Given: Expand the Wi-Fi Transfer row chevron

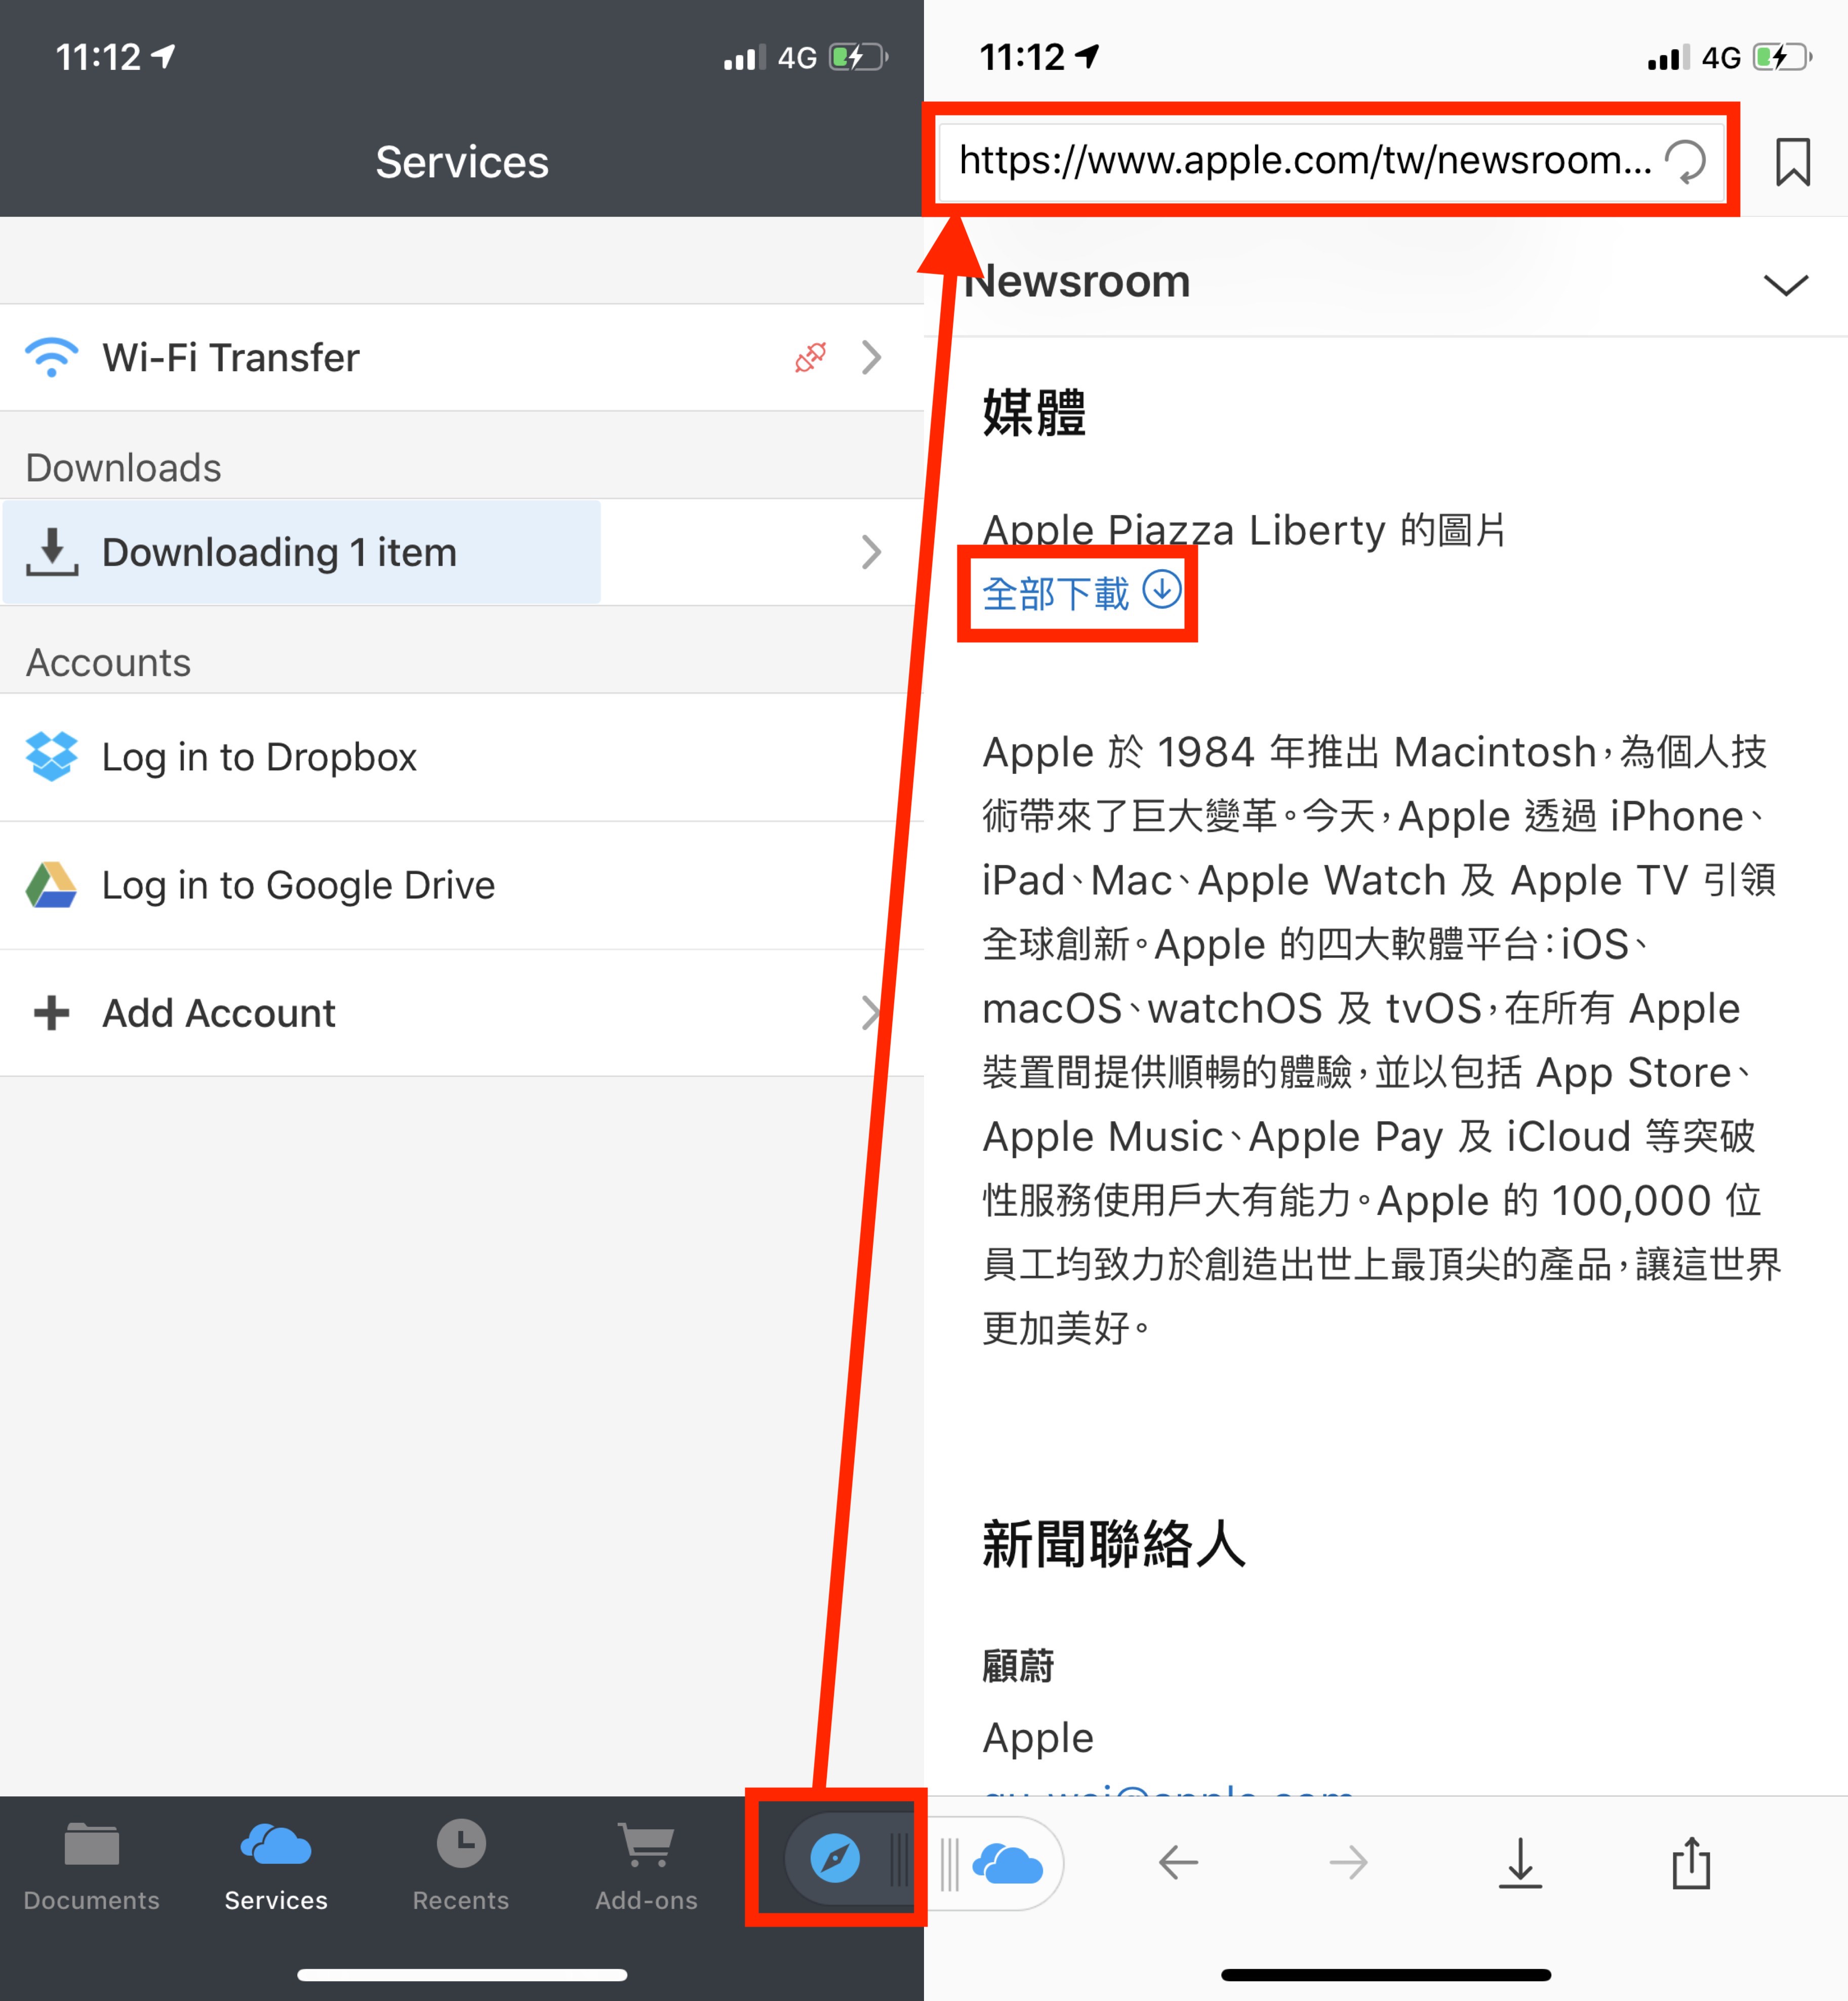Looking at the screenshot, I should coord(872,357).
